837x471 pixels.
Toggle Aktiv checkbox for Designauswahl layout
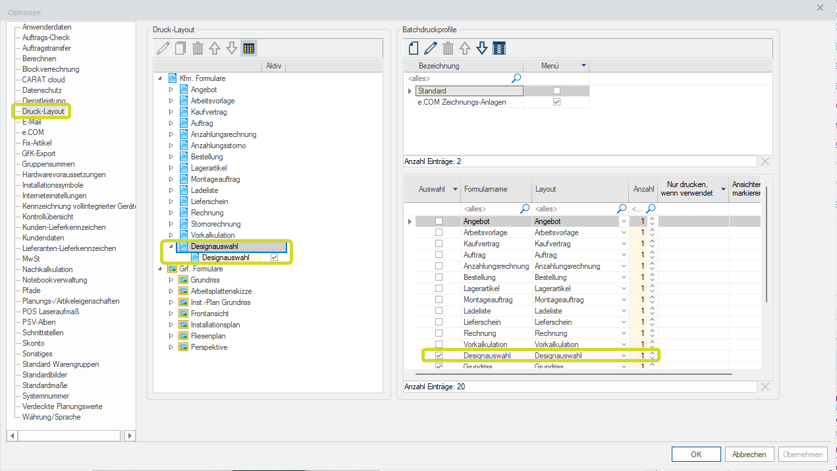click(x=274, y=258)
